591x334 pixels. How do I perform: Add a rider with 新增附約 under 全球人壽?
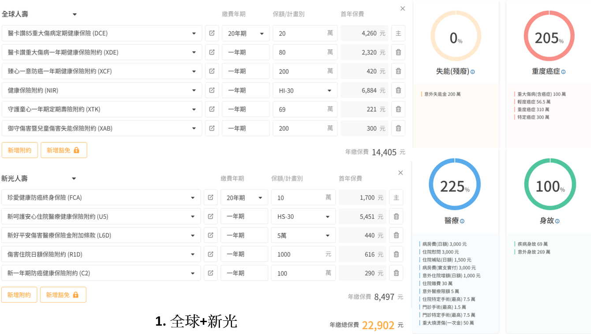pyautogui.click(x=20, y=150)
